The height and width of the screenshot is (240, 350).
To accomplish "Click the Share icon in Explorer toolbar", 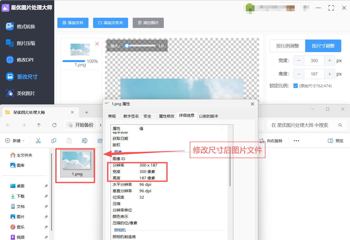I will click(x=100, y=141).
